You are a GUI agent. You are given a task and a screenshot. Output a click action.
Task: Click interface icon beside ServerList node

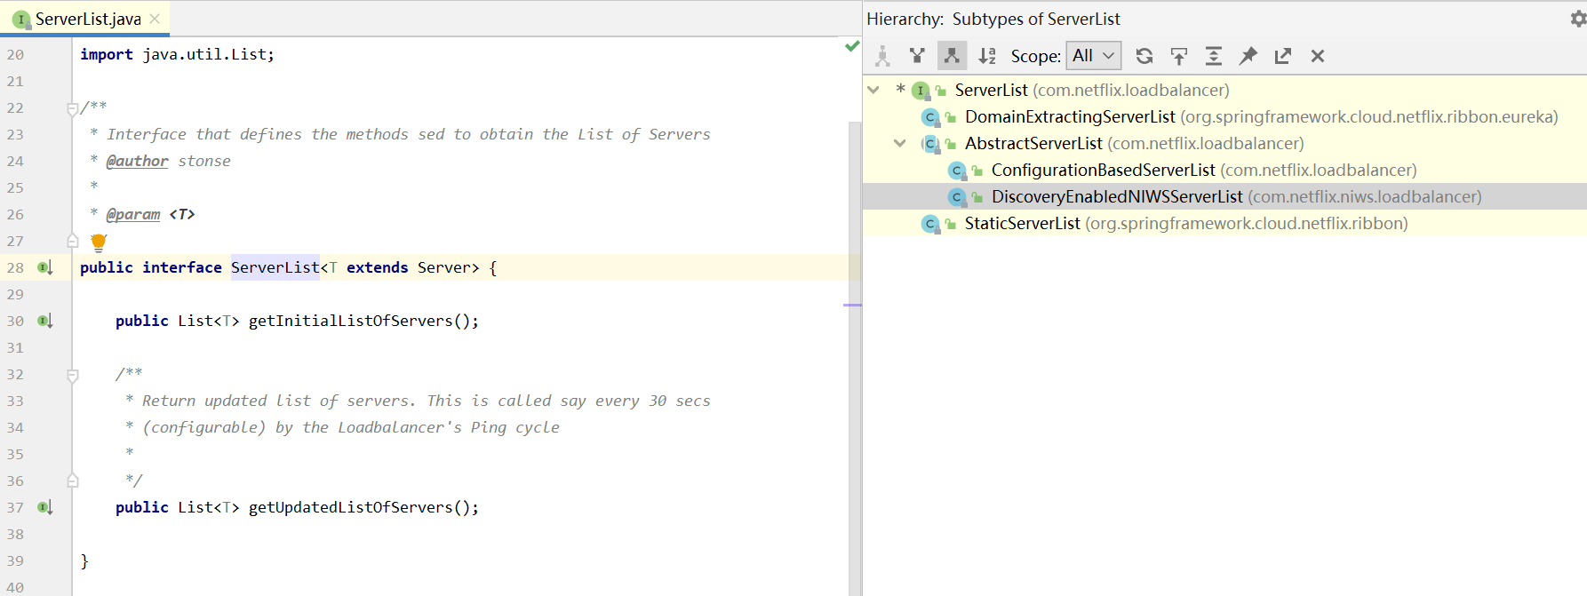[921, 91]
